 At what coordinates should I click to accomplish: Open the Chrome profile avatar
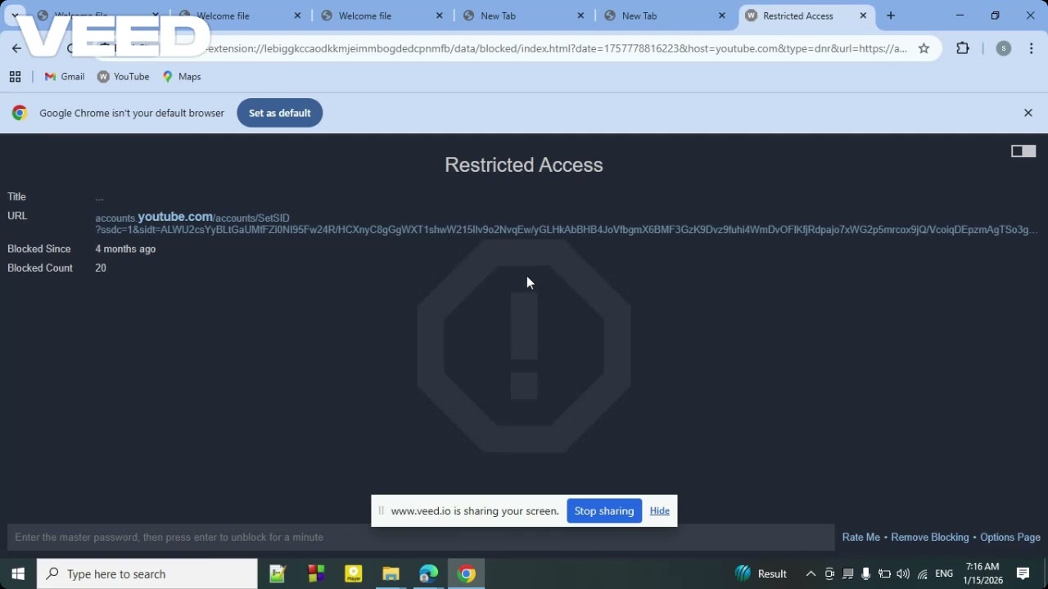1004,48
